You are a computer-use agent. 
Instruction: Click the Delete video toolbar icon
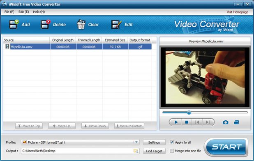click(46, 24)
